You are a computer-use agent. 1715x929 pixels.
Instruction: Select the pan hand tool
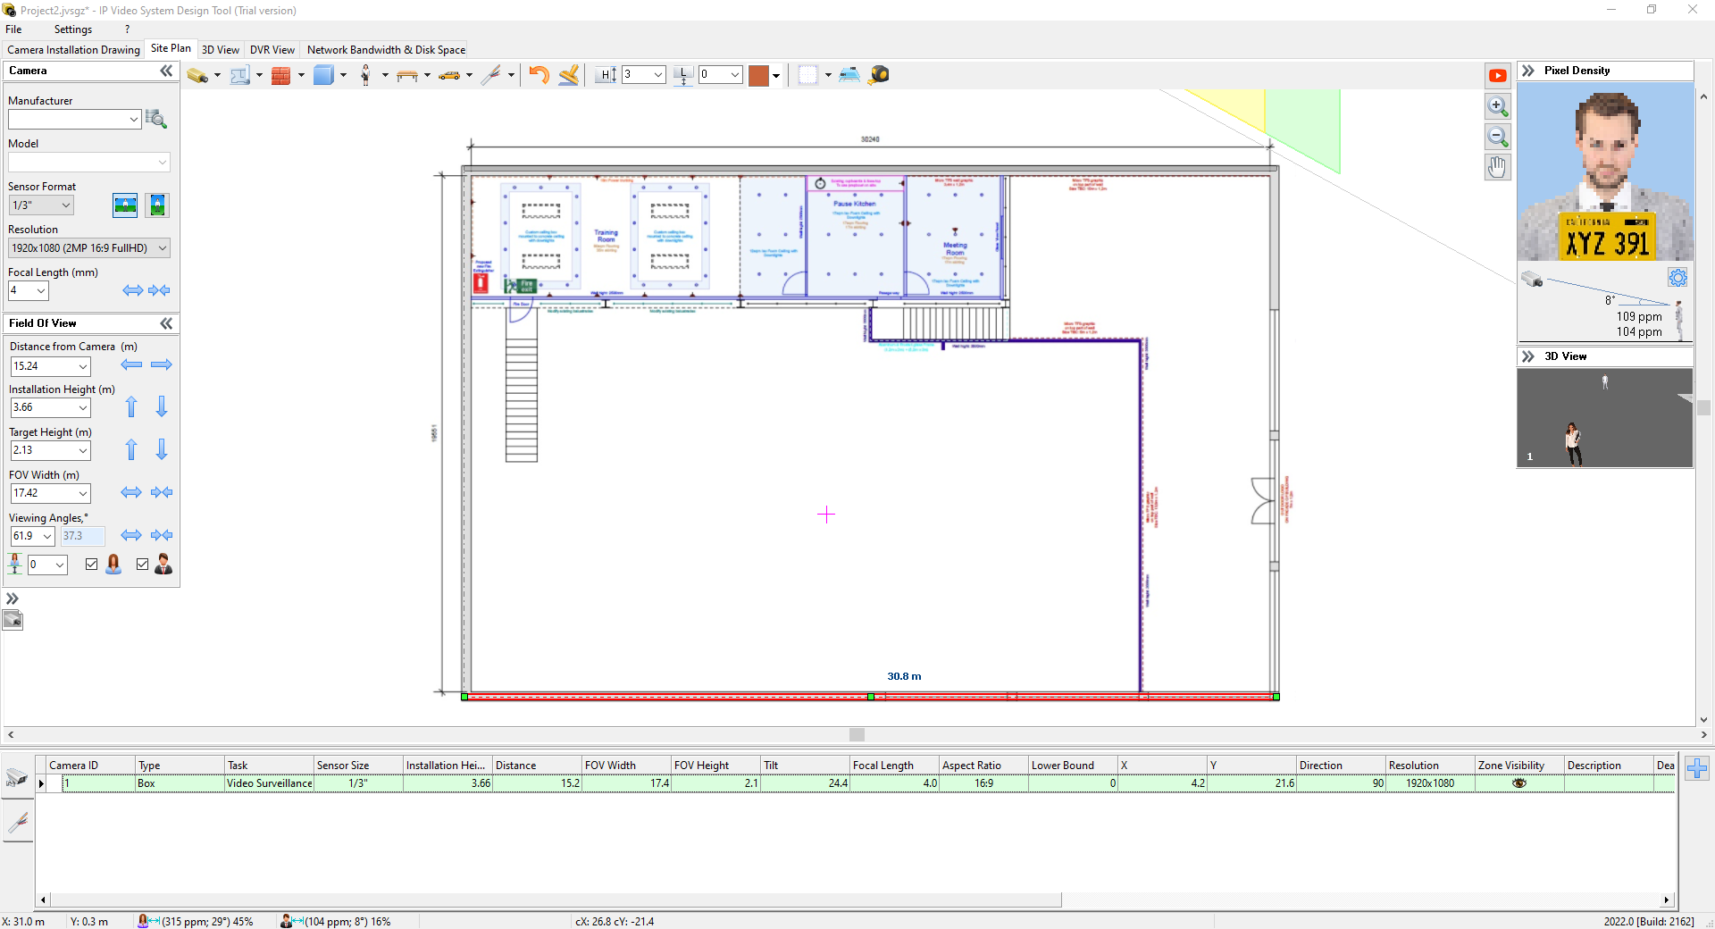[x=1498, y=167]
